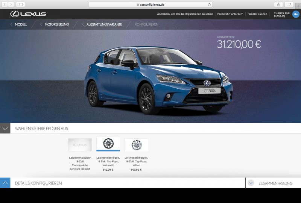
Task: Click the Safari forward arrow
Action: click(11, 5)
